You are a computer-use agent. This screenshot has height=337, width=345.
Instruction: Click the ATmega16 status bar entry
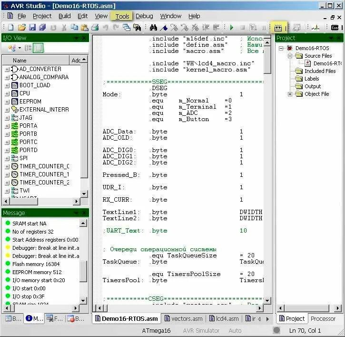click(x=156, y=331)
